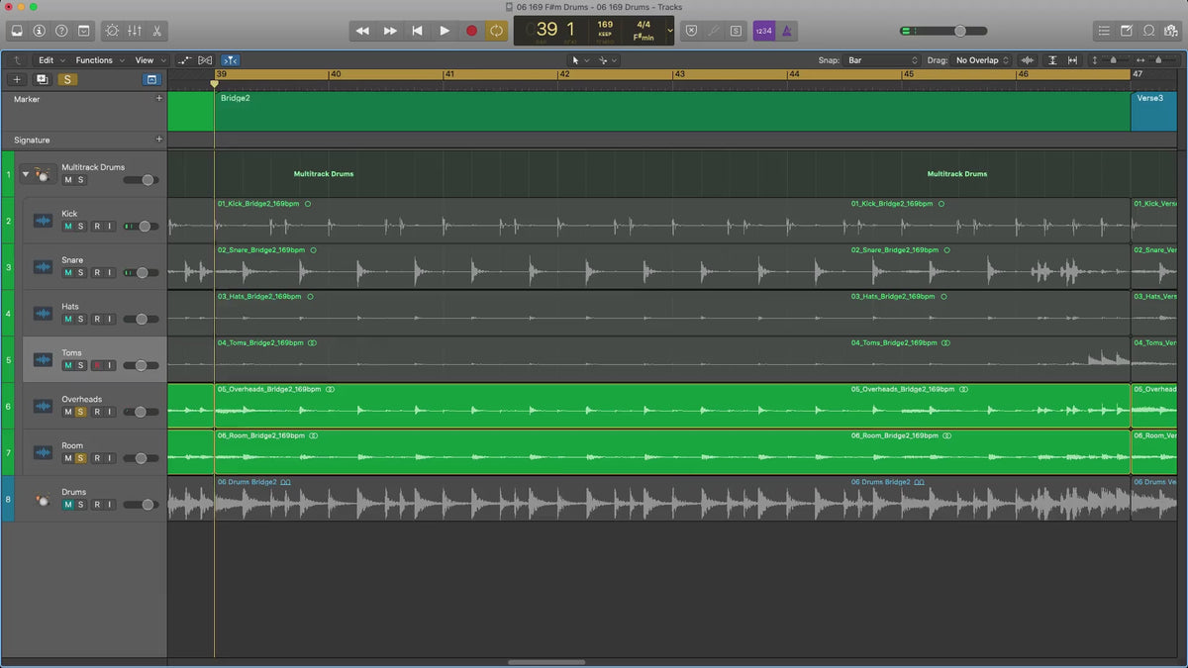Viewport: 1188px width, 668px height.
Task: Open the Loop Browser
Action: [x=1148, y=31]
